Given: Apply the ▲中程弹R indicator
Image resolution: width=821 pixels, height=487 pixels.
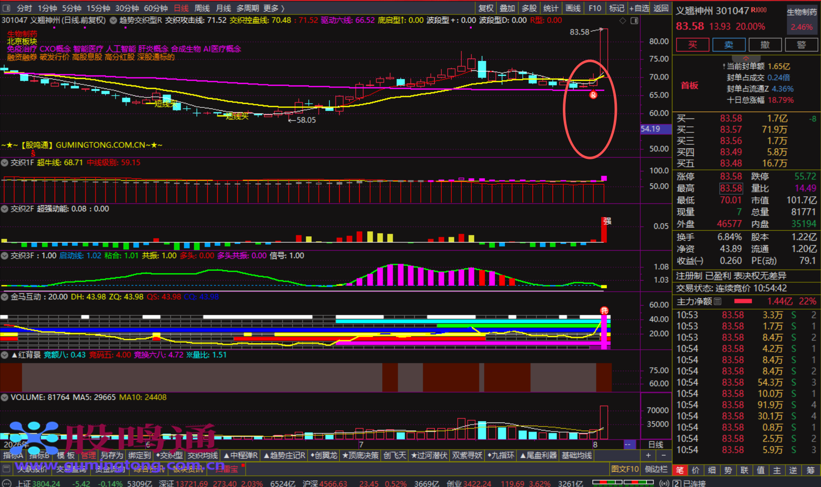Looking at the screenshot, I should tap(241, 456).
